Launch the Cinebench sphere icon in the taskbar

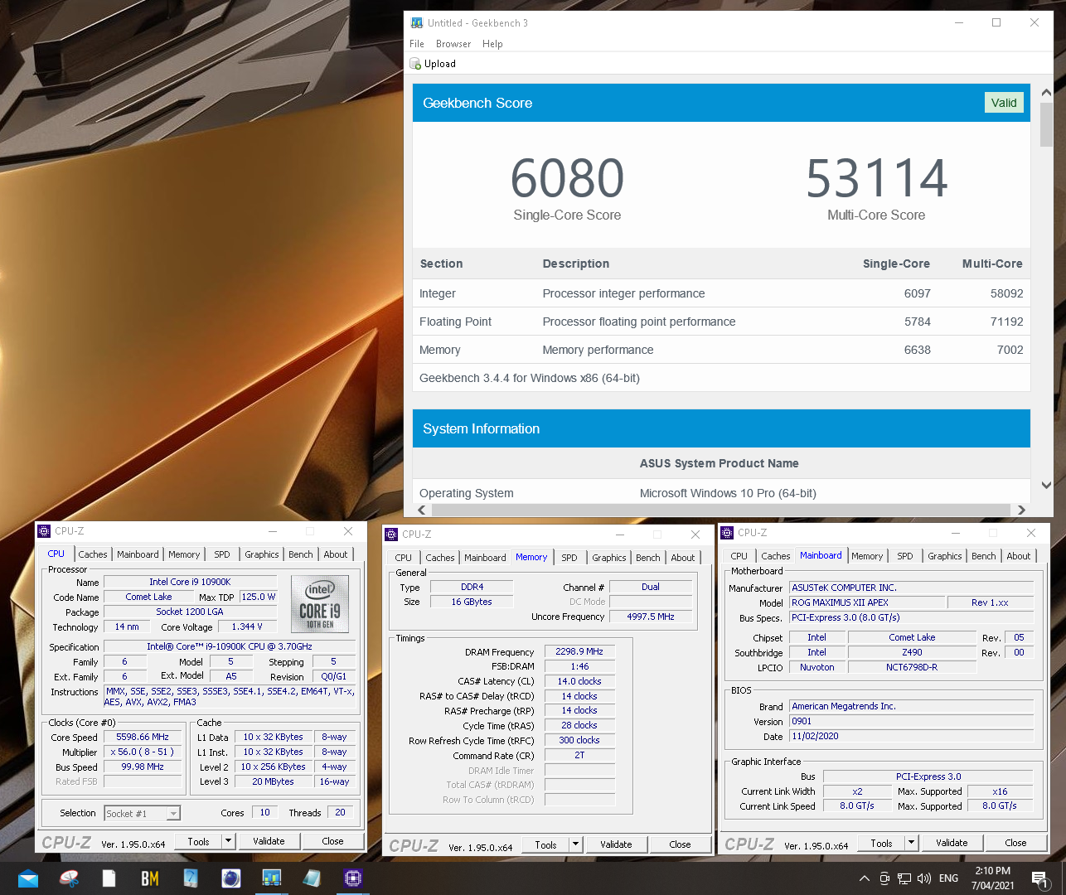pos(231,878)
